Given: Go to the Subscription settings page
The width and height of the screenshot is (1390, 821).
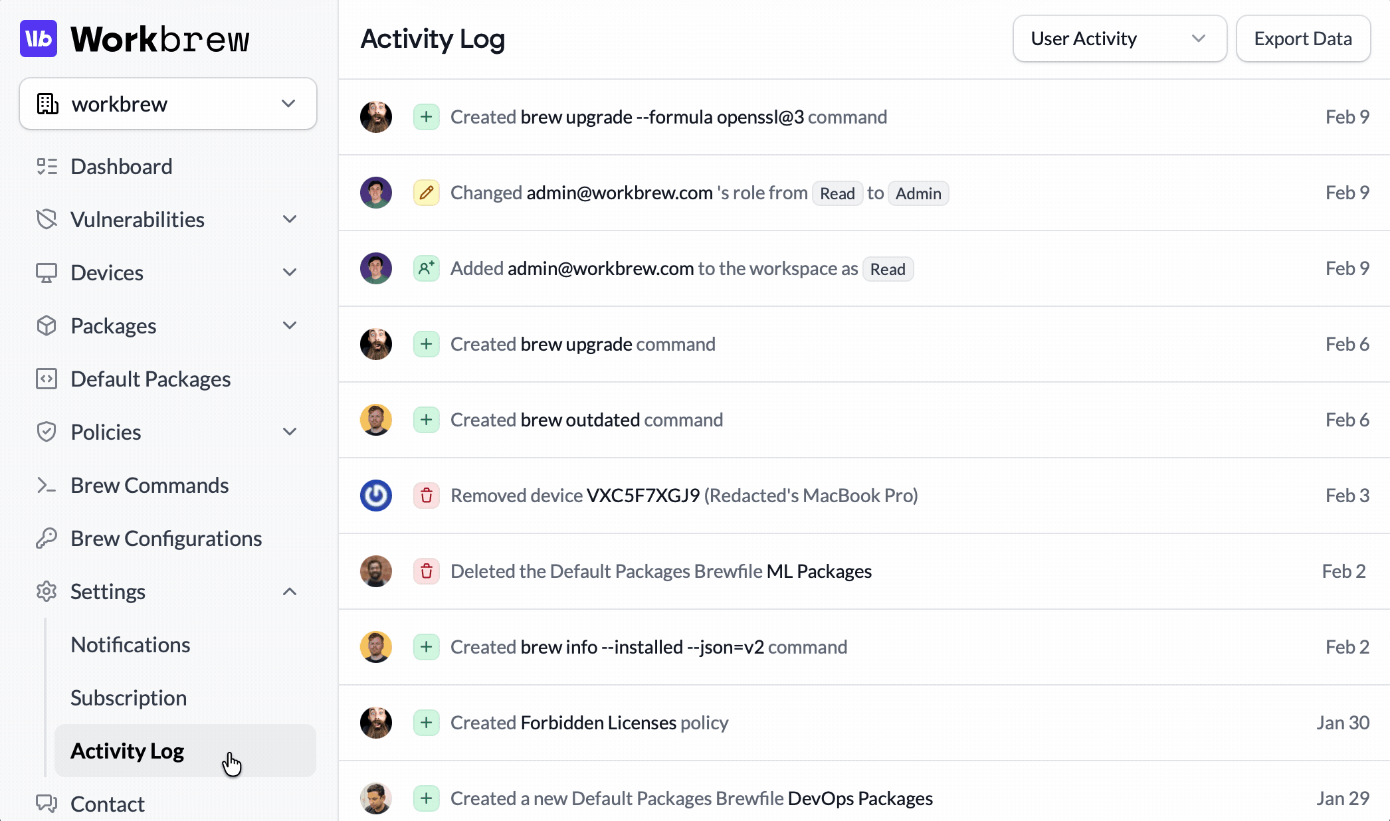Looking at the screenshot, I should (x=128, y=697).
